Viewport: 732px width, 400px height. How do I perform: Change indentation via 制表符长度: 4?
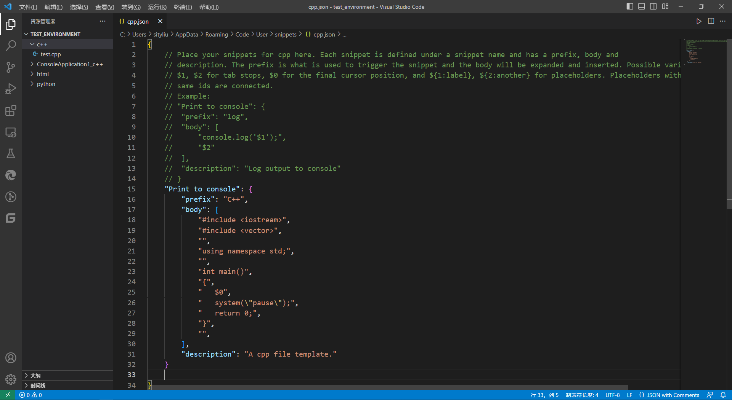coord(582,395)
